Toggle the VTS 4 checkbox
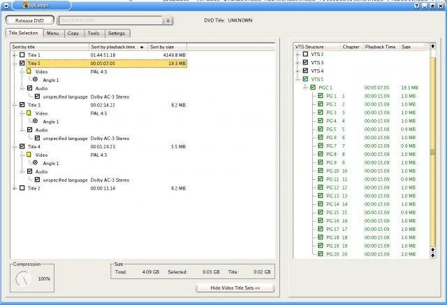 pyautogui.click(x=305, y=71)
